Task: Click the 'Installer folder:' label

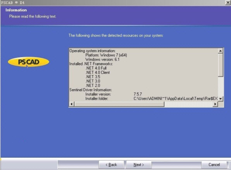Action: (97, 99)
